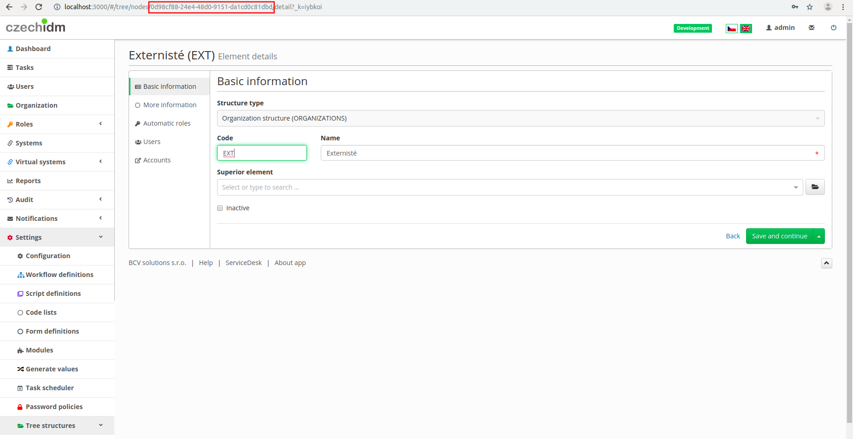The height and width of the screenshot is (439, 853).
Task: Open the Structure type dropdown
Action: 521,118
